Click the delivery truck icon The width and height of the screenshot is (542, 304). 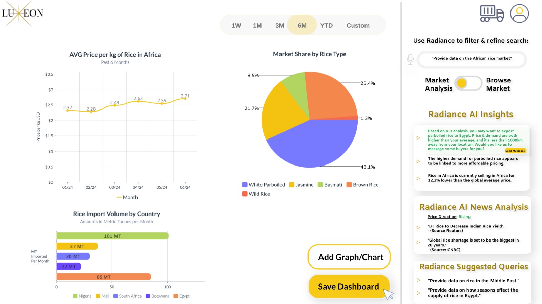pos(492,14)
